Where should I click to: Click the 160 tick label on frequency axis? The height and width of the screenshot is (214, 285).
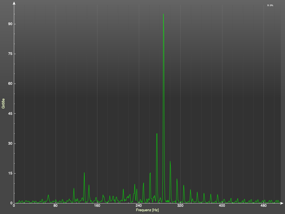click(97, 206)
